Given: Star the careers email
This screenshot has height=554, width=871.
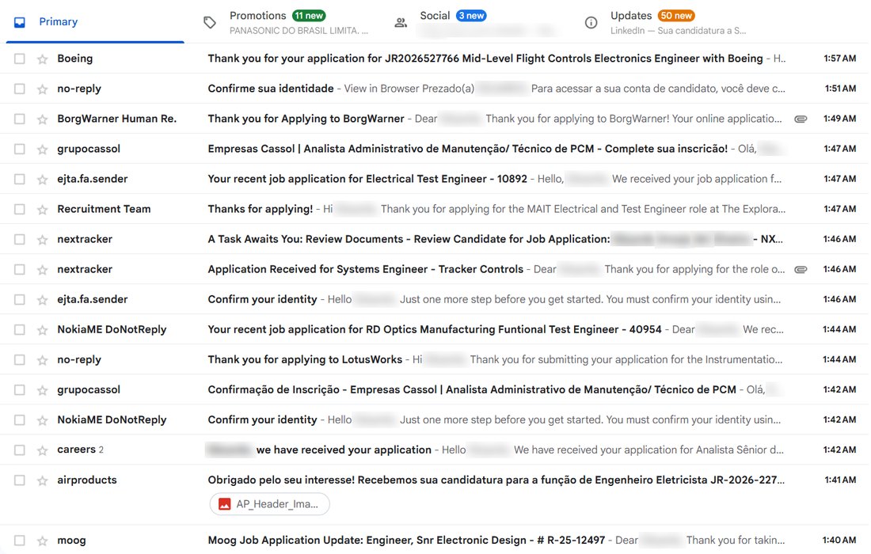Looking at the screenshot, I should pos(42,450).
